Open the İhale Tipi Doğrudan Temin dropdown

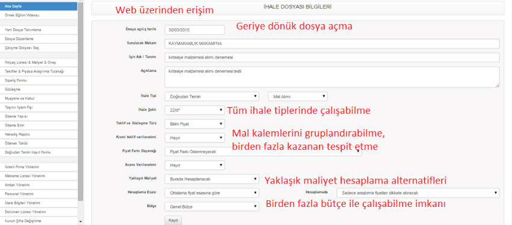(211, 96)
